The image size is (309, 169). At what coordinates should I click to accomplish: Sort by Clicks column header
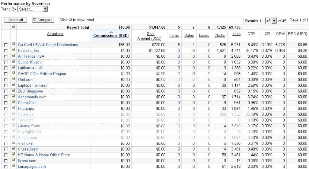pos(220,36)
